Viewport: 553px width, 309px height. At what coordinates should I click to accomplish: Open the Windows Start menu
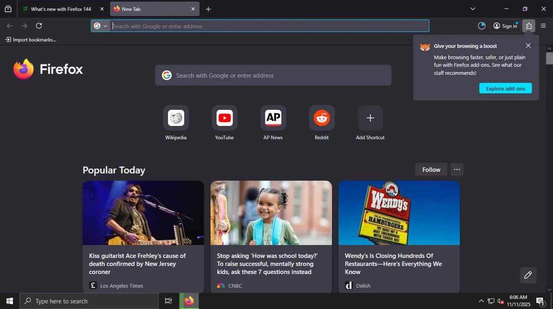coord(10,301)
